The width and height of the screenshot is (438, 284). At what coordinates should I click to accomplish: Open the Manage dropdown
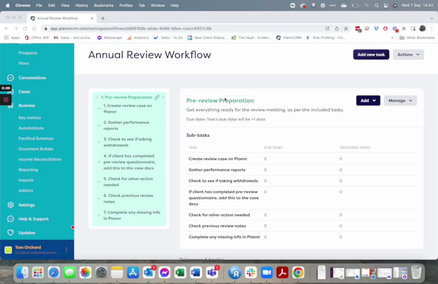[400, 101]
